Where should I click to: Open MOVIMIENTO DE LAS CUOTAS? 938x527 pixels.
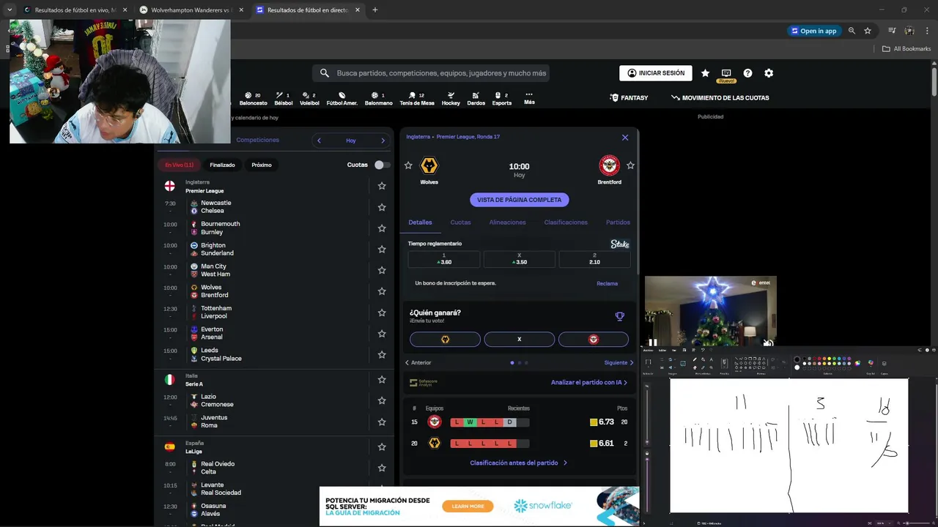click(x=720, y=98)
